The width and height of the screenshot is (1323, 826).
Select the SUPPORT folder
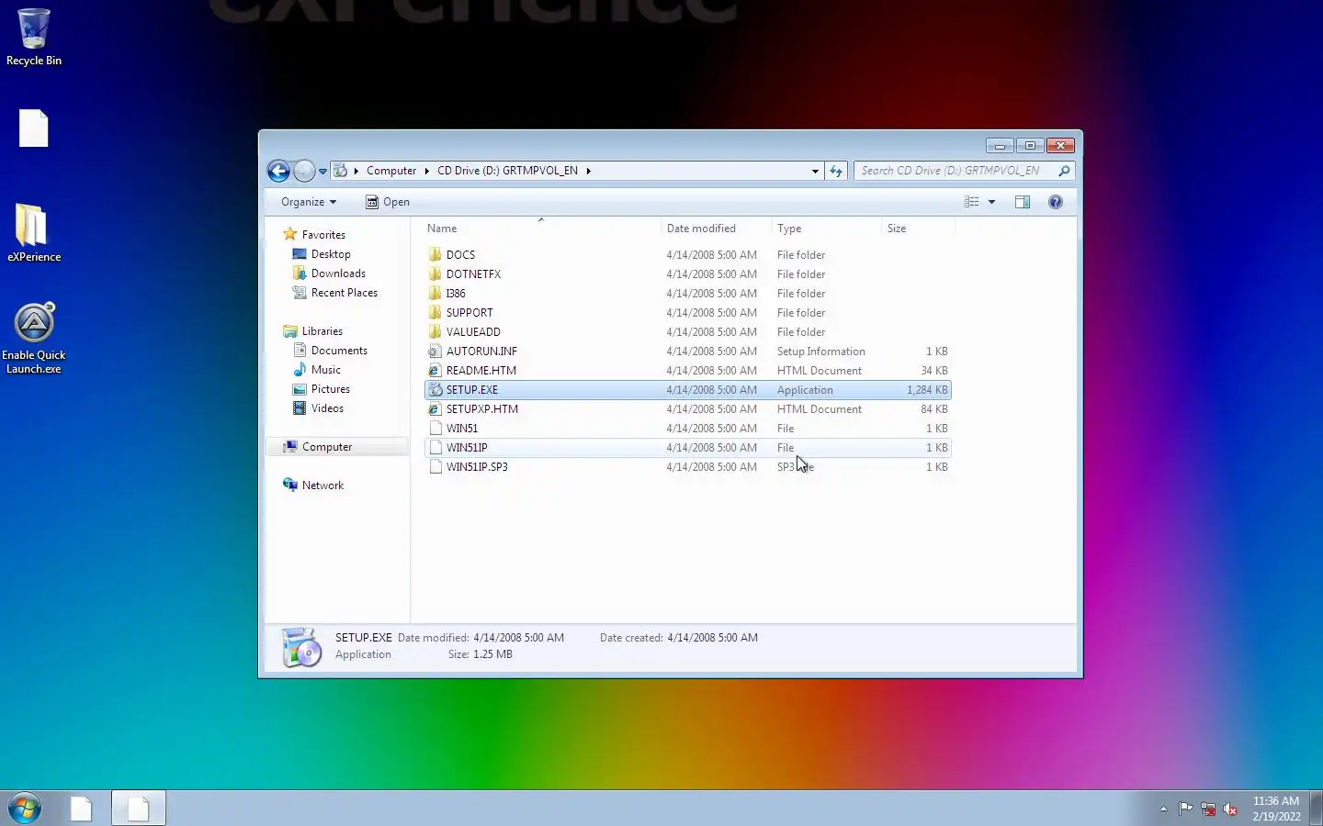[687, 313]
